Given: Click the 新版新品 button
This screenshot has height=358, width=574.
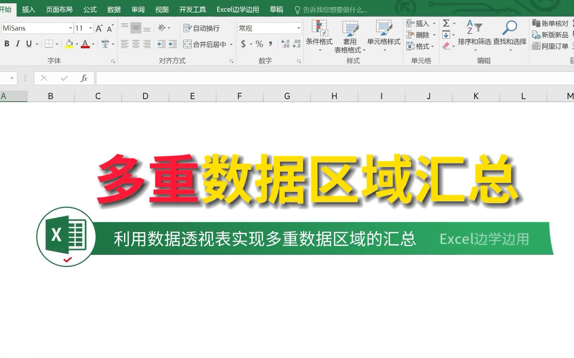Looking at the screenshot, I should tap(550, 35).
